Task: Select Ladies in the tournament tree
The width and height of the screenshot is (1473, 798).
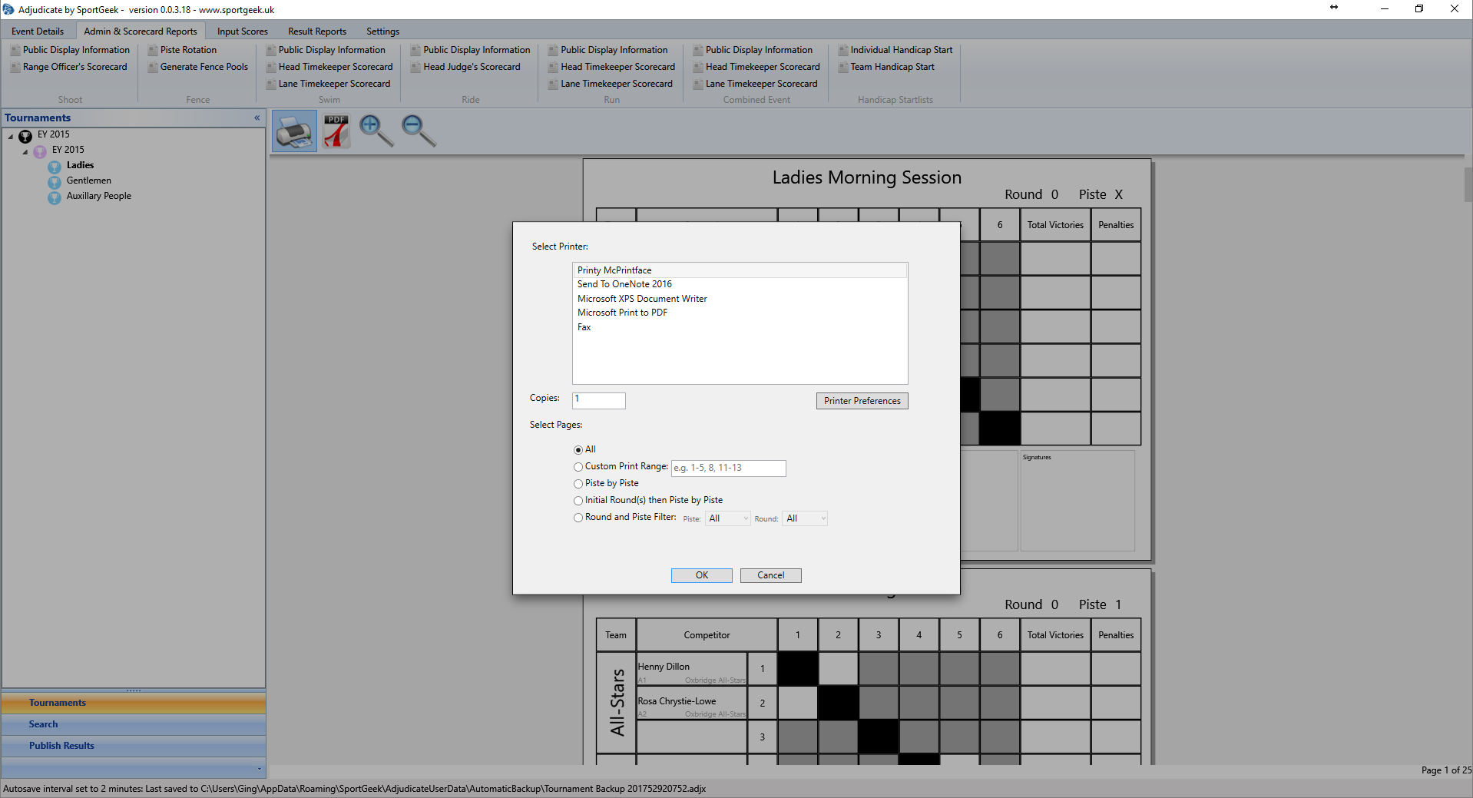Action: (x=80, y=165)
